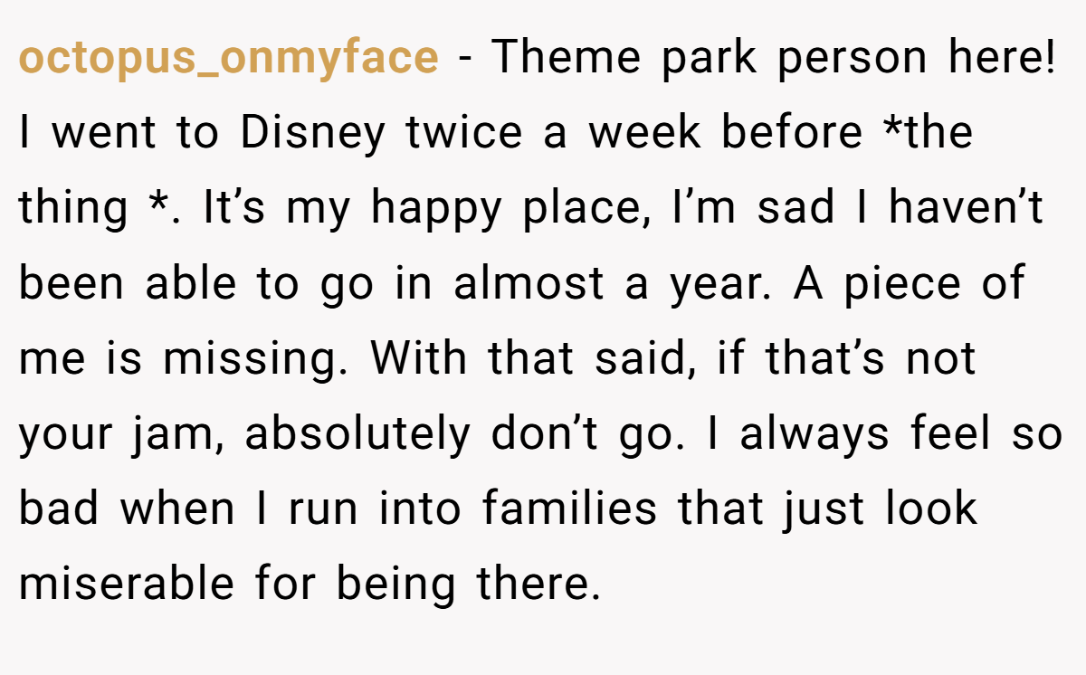
Task: Click the word "haven't" in the comment
Action: pos(966,208)
